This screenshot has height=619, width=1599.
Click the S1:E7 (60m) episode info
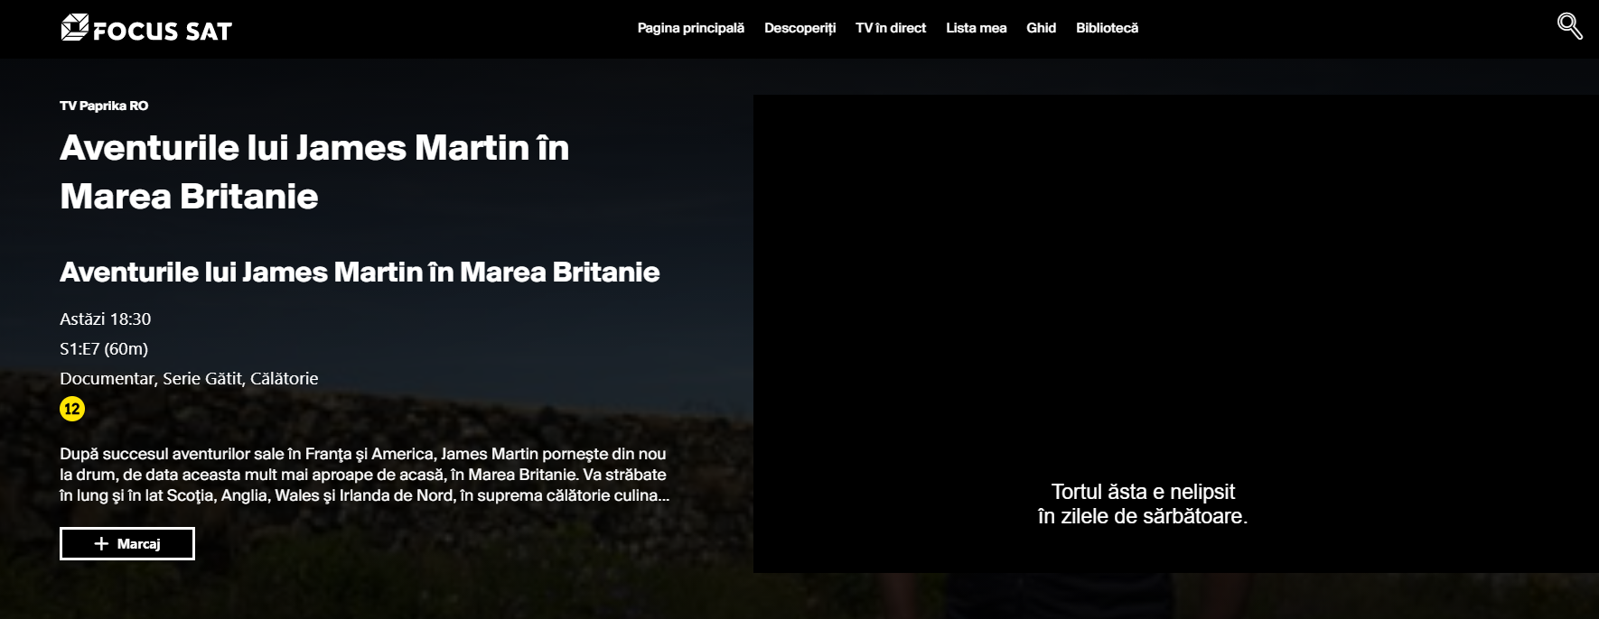pos(104,349)
